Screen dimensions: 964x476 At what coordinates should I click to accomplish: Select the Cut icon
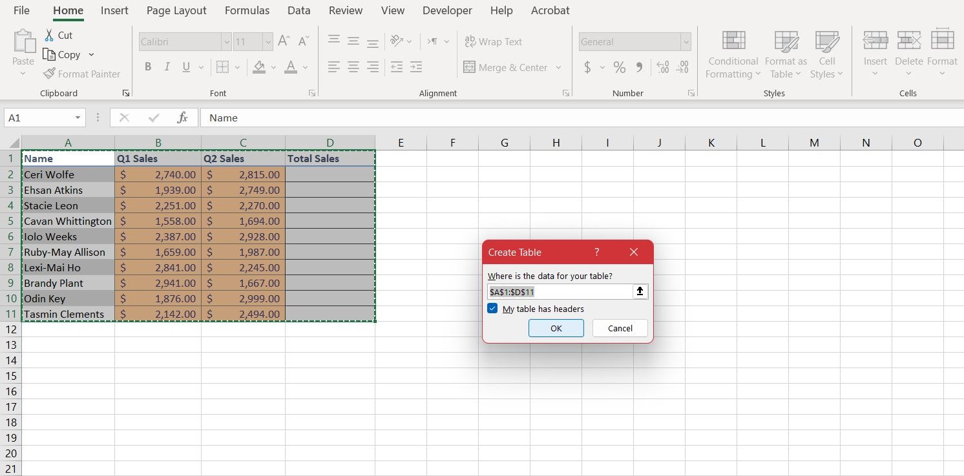[x=48, y=35]
